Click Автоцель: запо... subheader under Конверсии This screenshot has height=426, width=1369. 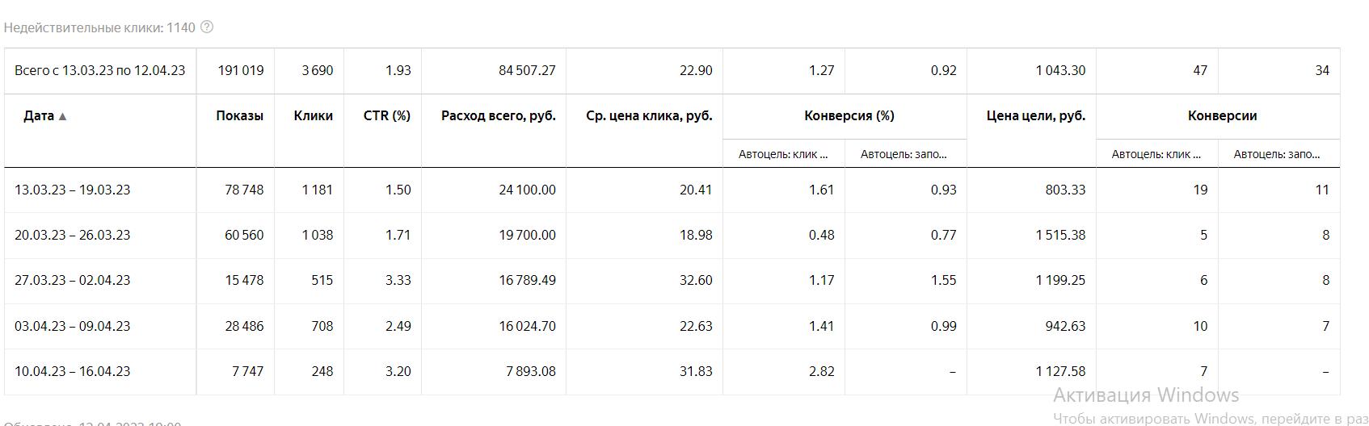1276,154
